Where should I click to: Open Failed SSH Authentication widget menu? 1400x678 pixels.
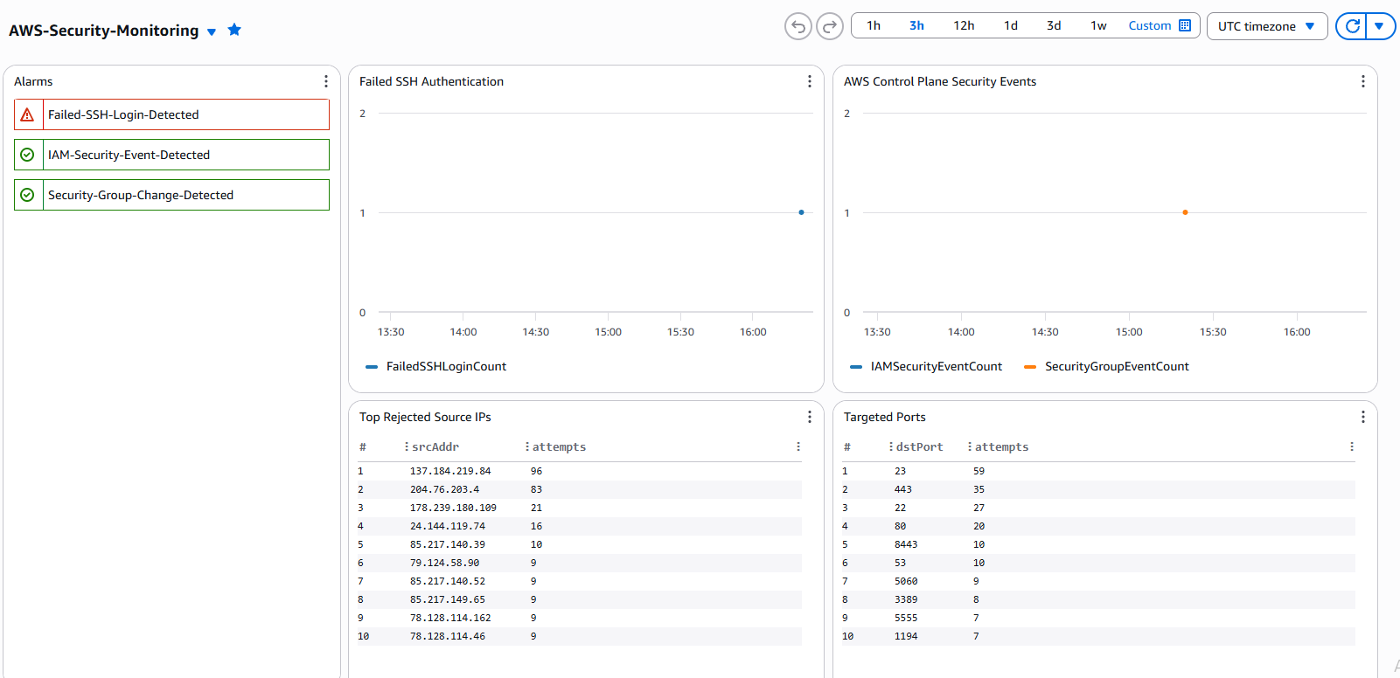(810, 81)
